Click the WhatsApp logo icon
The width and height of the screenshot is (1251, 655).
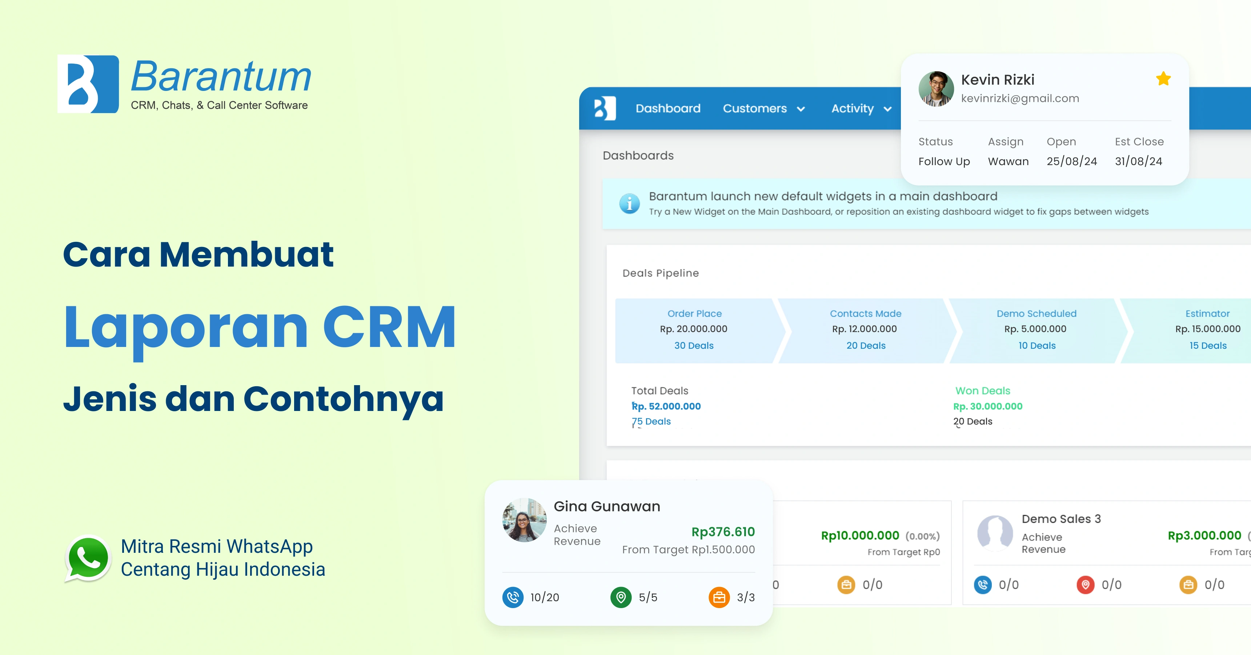point(88,558)
